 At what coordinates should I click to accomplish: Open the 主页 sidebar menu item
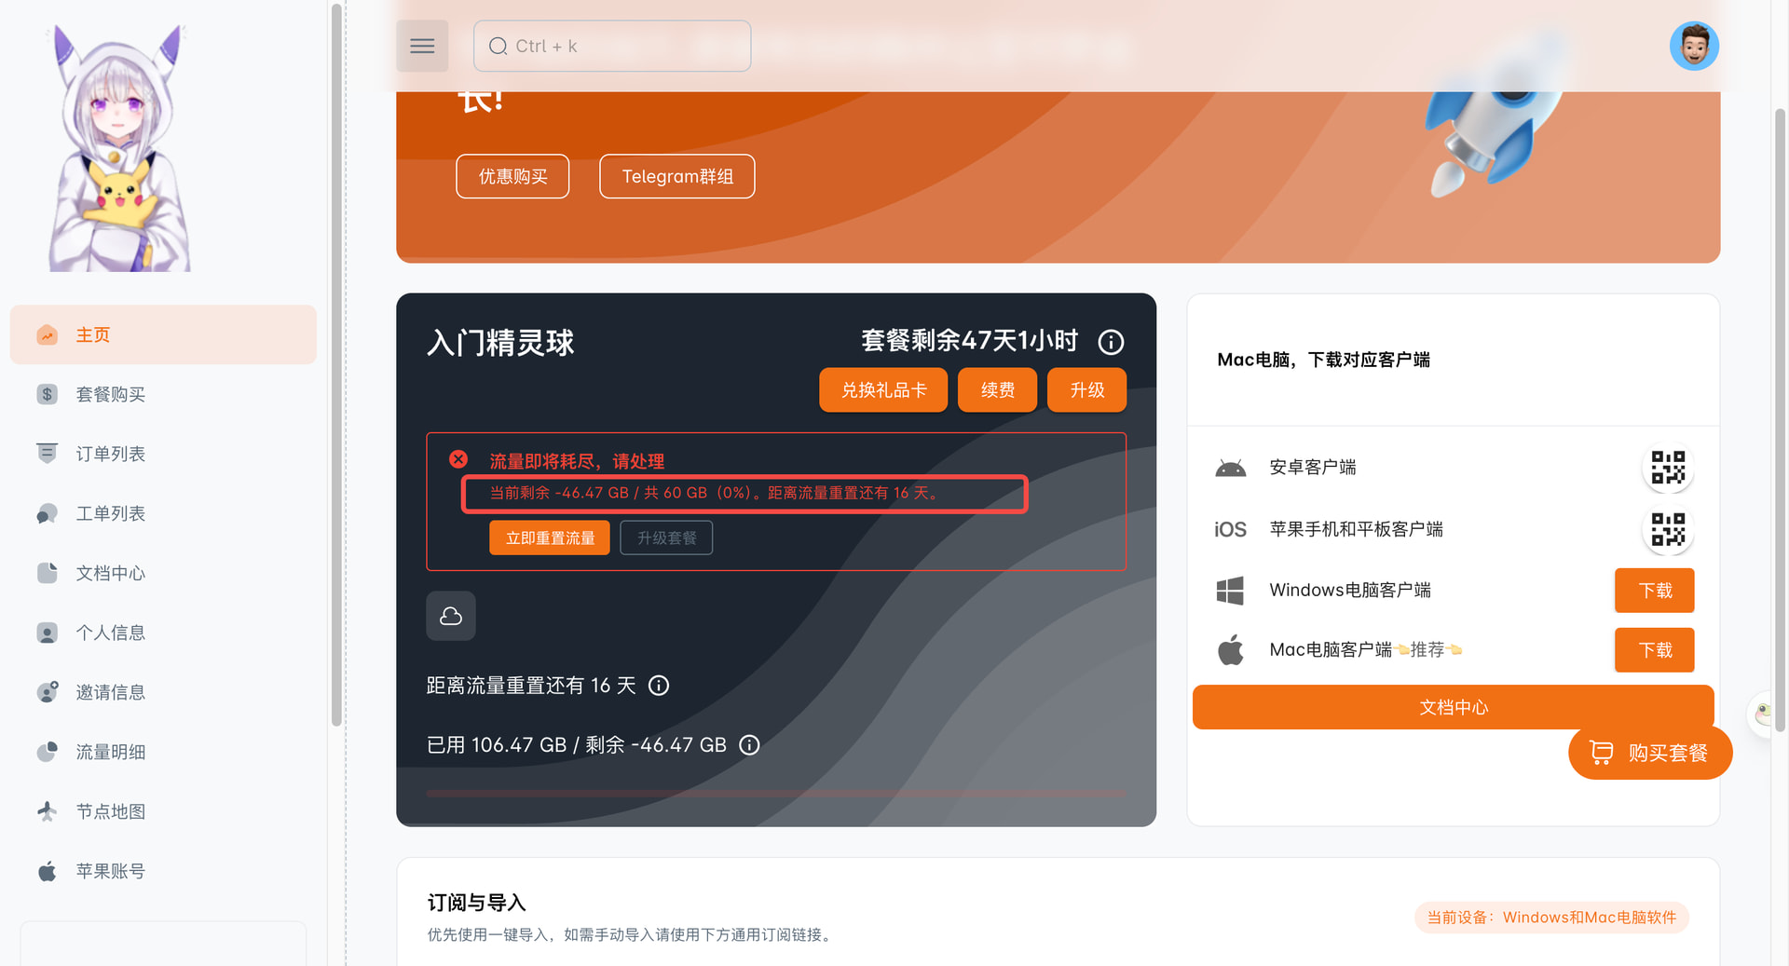point(163,334)
